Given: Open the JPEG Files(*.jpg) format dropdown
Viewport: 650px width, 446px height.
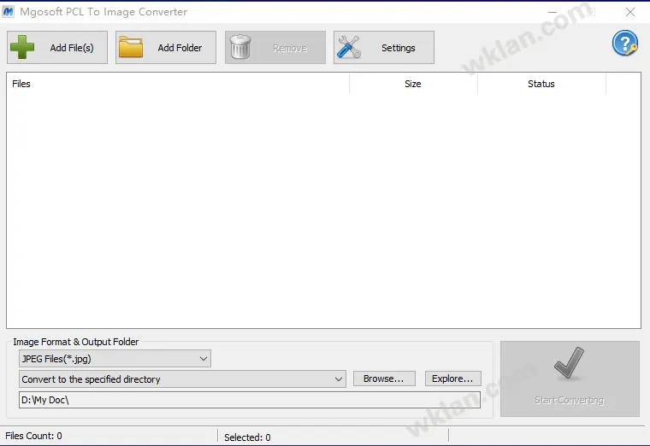Looking at the screenshot, I should [115, 359].
